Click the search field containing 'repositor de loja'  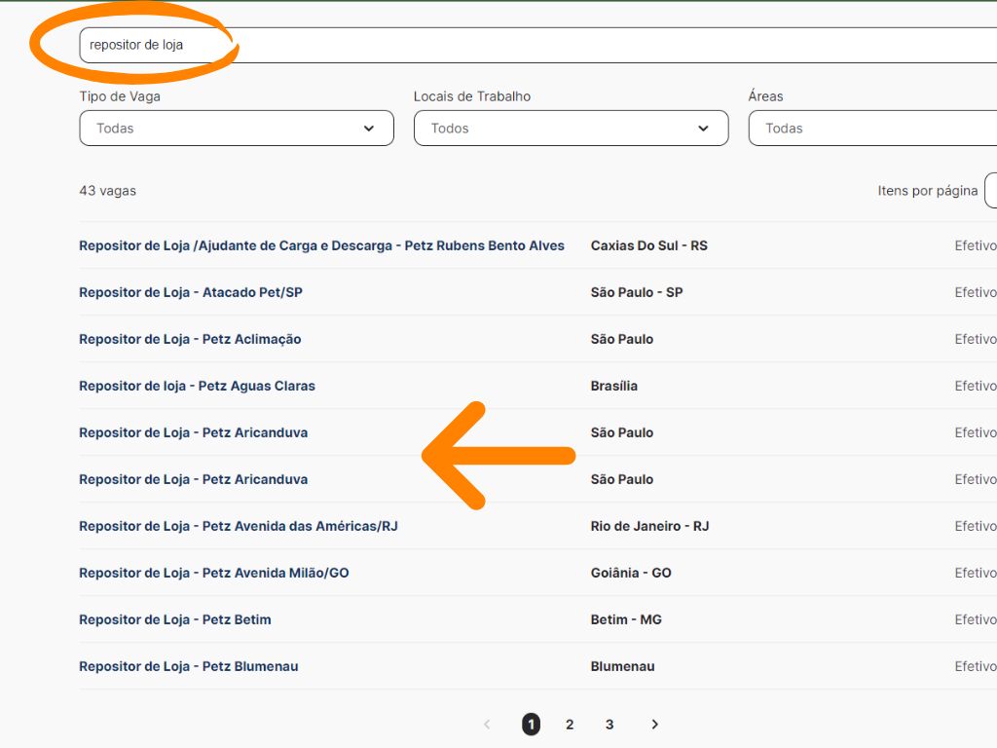pos(537,45)
